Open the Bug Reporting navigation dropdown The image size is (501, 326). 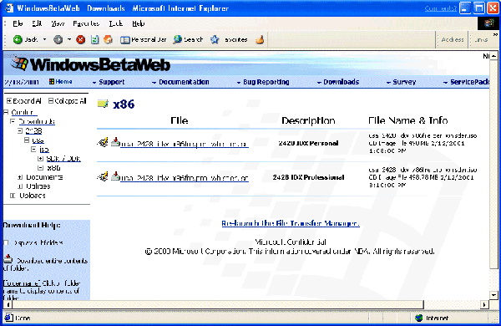(x=263, y=82)
